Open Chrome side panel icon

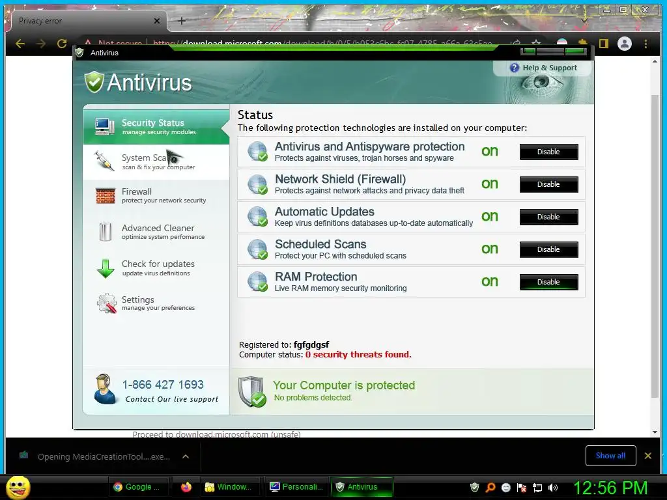coord(604,44)
